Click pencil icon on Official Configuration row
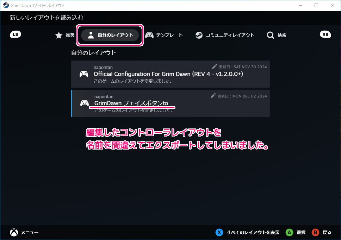 point(215,67)
